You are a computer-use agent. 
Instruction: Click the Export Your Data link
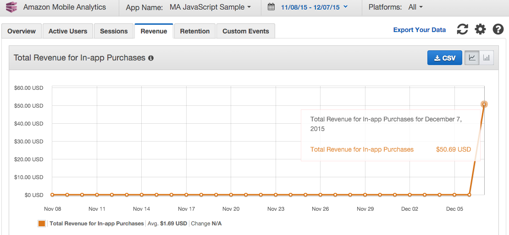[x=420, y=30]
